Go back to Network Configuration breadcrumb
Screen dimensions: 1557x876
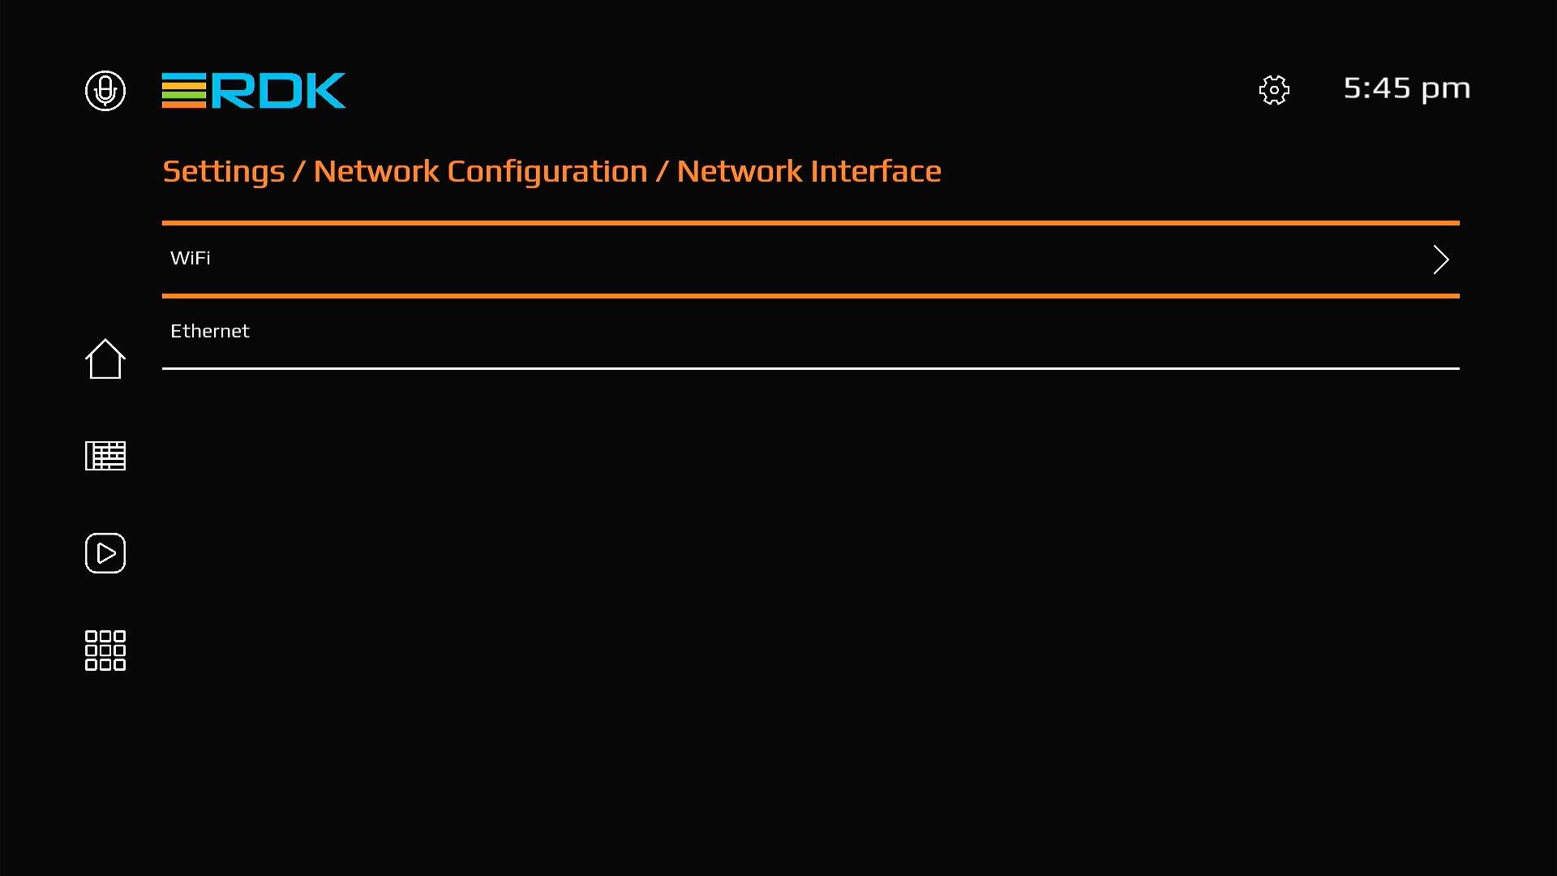480,172
